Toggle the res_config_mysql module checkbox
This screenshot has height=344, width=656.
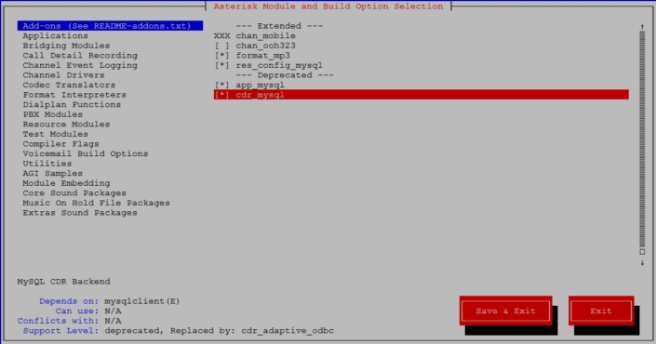coord(221,65)
